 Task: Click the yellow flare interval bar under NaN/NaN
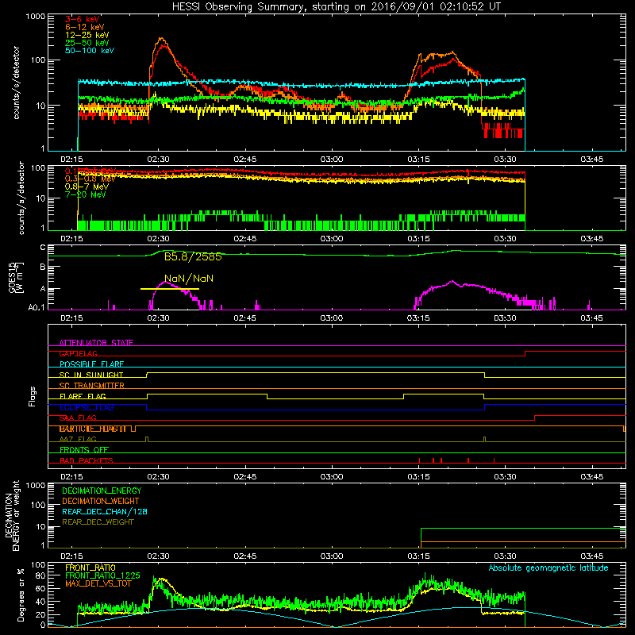pyautogui.click(x=170, y=289)
